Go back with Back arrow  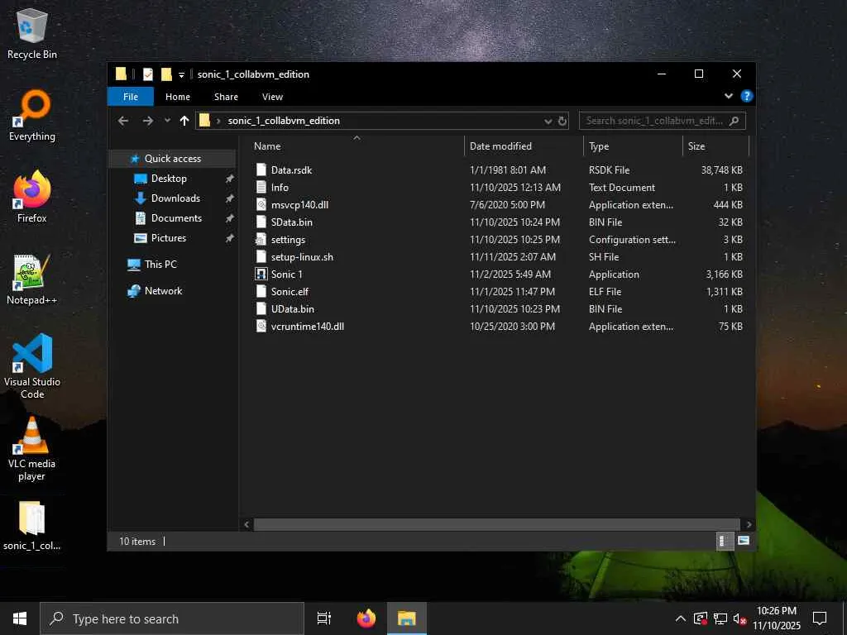pyautogui.click(x=123, y=121)
